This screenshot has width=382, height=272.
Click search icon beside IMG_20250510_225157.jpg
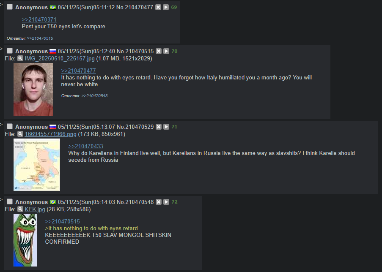tap(20, 58)
